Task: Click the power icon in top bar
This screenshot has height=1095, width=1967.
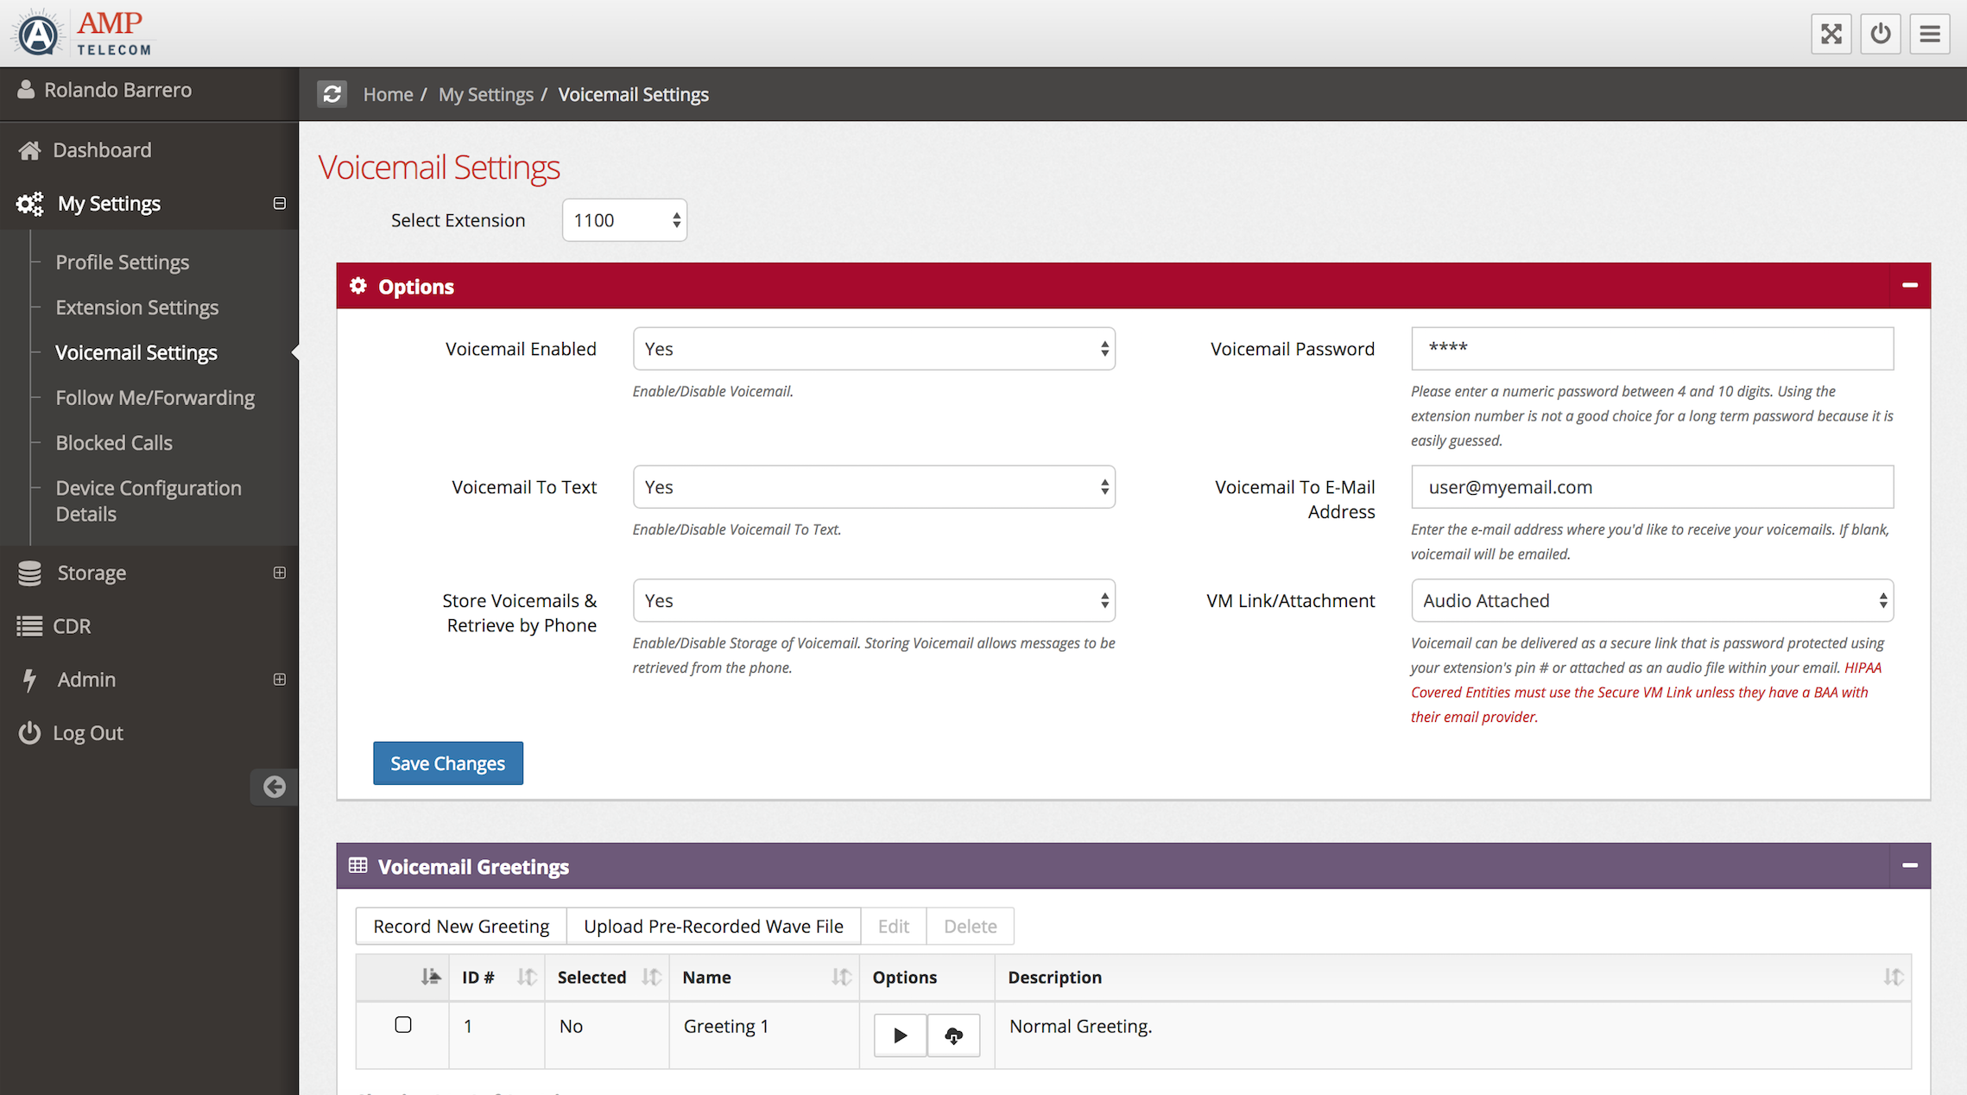Action: [x=1880, y=34]
